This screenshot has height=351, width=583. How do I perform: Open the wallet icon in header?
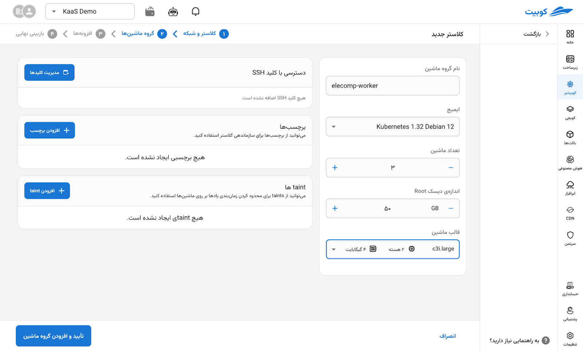150,12
